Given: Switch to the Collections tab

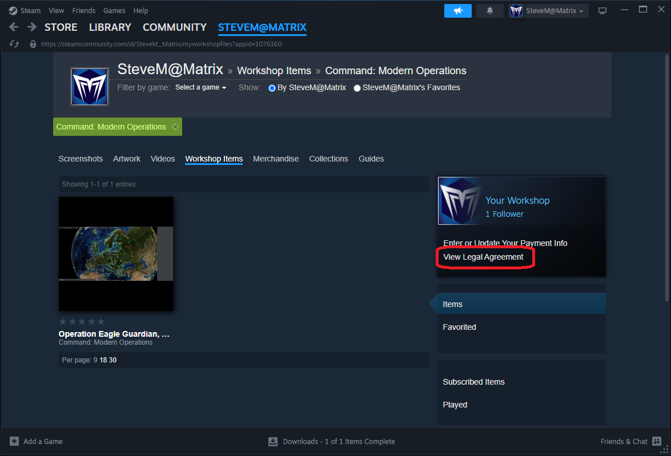Looking at the screenshot, I should coord(329,159).
